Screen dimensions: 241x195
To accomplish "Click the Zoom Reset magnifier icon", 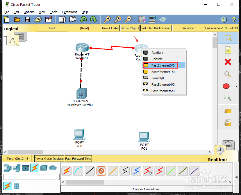I will 118,19.
